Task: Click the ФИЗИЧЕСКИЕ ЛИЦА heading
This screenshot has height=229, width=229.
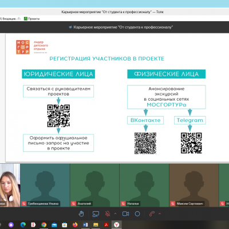Action: point(167,74)
